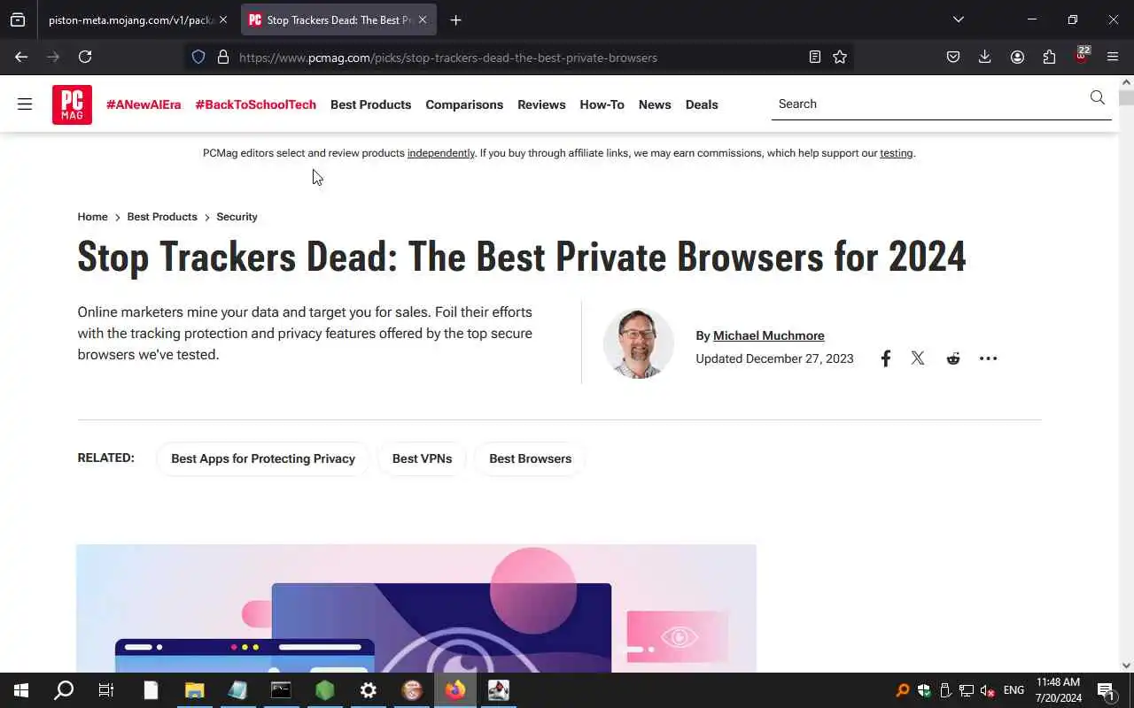
Task: Go to the Home breadcrumb
Action: (x=92, y=217)
